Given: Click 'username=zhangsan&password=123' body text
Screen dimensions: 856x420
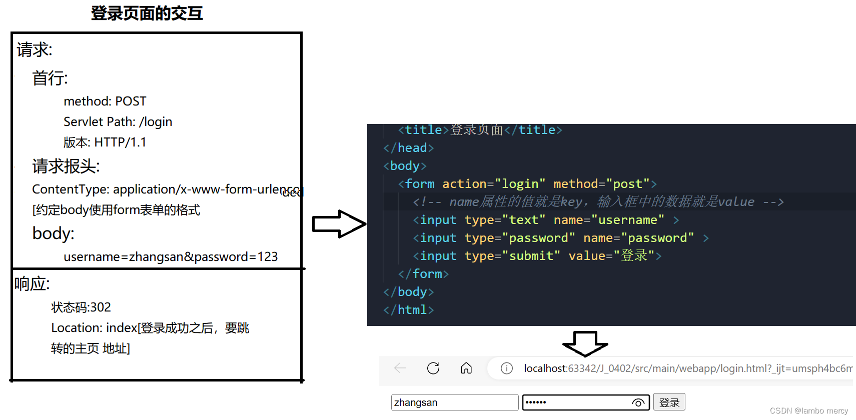Looking at the screenshot, I should pos(171,257).
